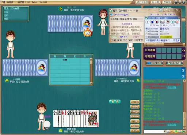Click the first top toolbar button in game title bar
This screenshot has height=135, width=187.
pyautogui.click(x=142, y=2)
